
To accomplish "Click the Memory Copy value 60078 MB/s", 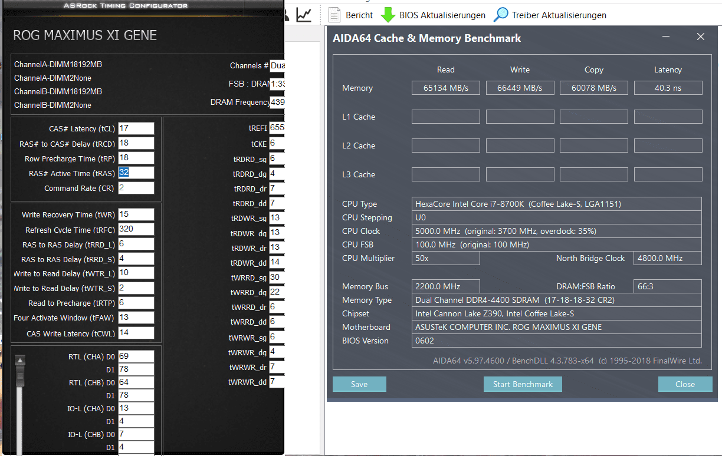I will coord(593,88).
